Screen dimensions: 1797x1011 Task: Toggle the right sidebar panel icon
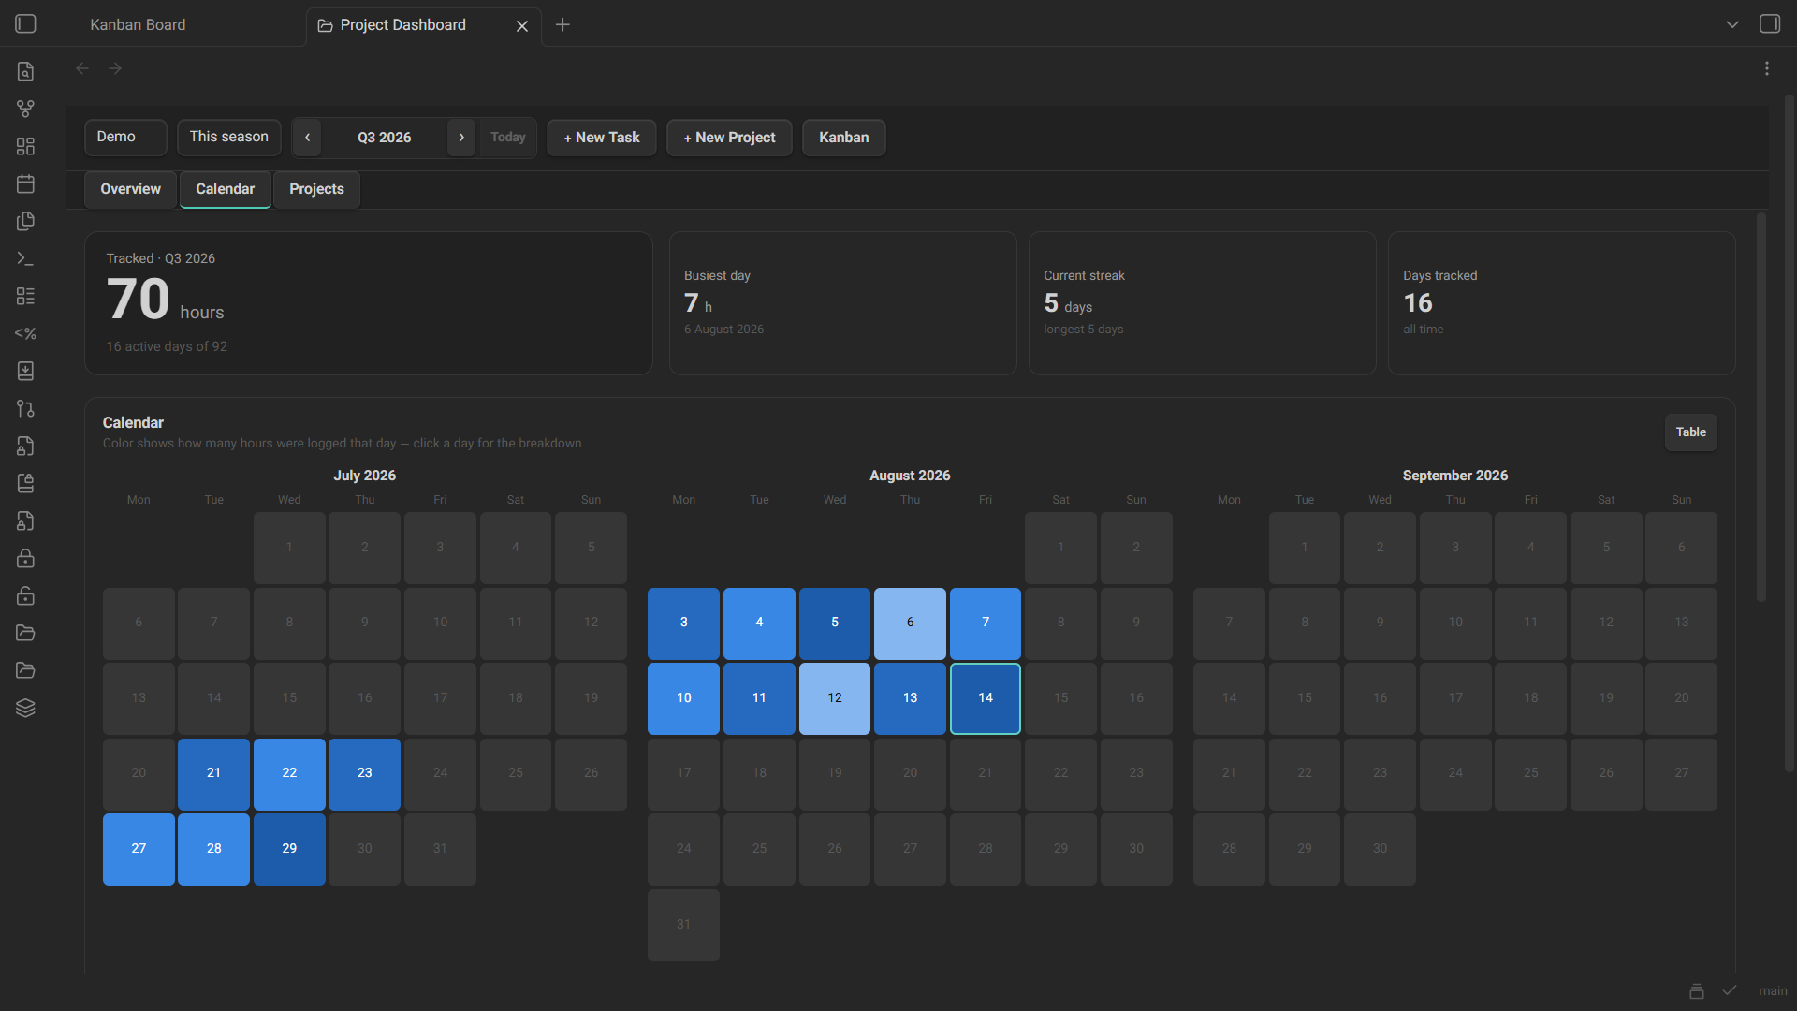point(1770,24)
